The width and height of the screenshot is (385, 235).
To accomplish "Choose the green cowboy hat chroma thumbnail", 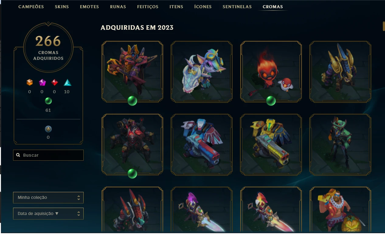I will pyautogui.click(x=340, y=145).
